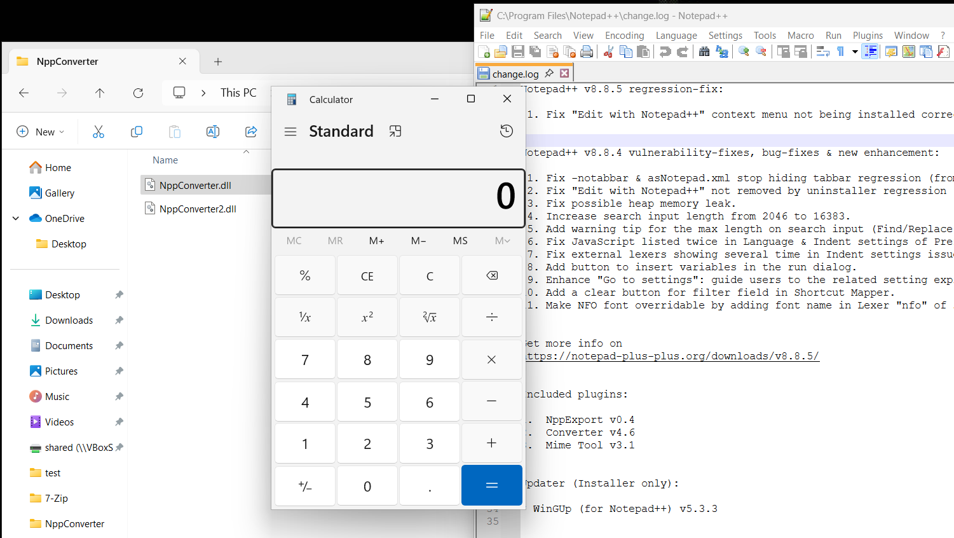954x538 pixels.
Task: Toggle synchronize horizontal scrolling icon
Action: pos(800,52)
